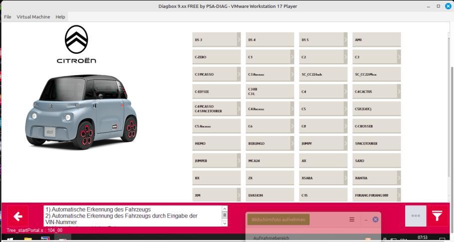This screenshot has width=454, height=242.
Task: Choose the MCA24 model
Action: (270, 161)
